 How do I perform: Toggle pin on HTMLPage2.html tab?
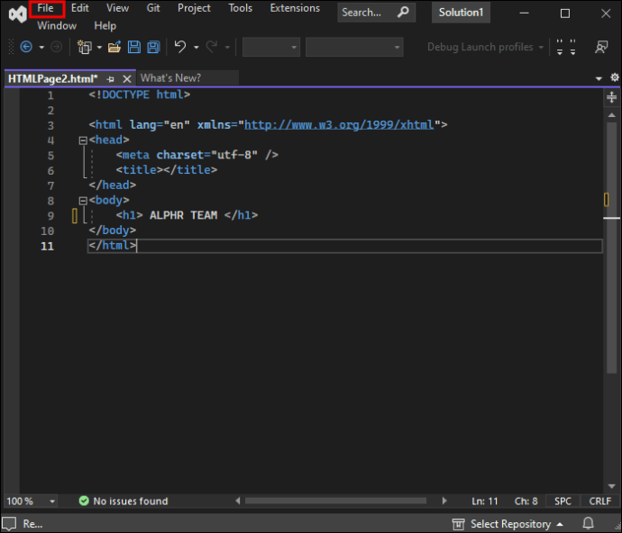pos(111,79)
